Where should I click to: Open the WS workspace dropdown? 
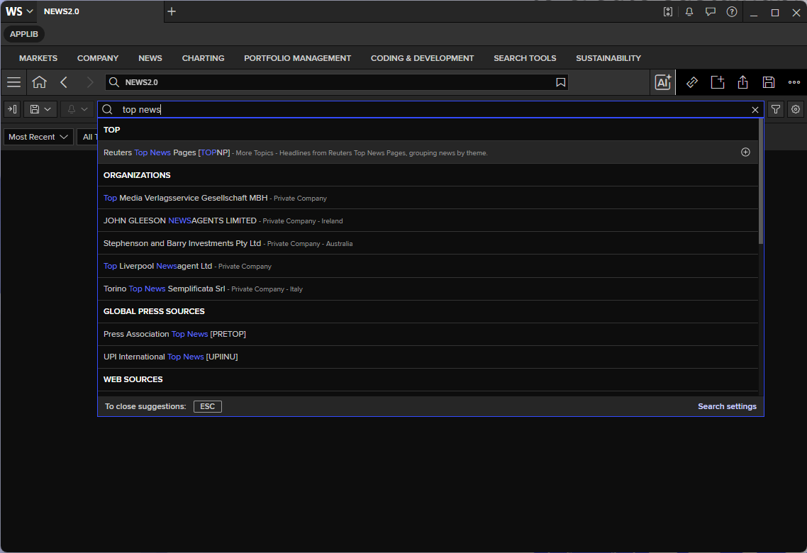19,11
